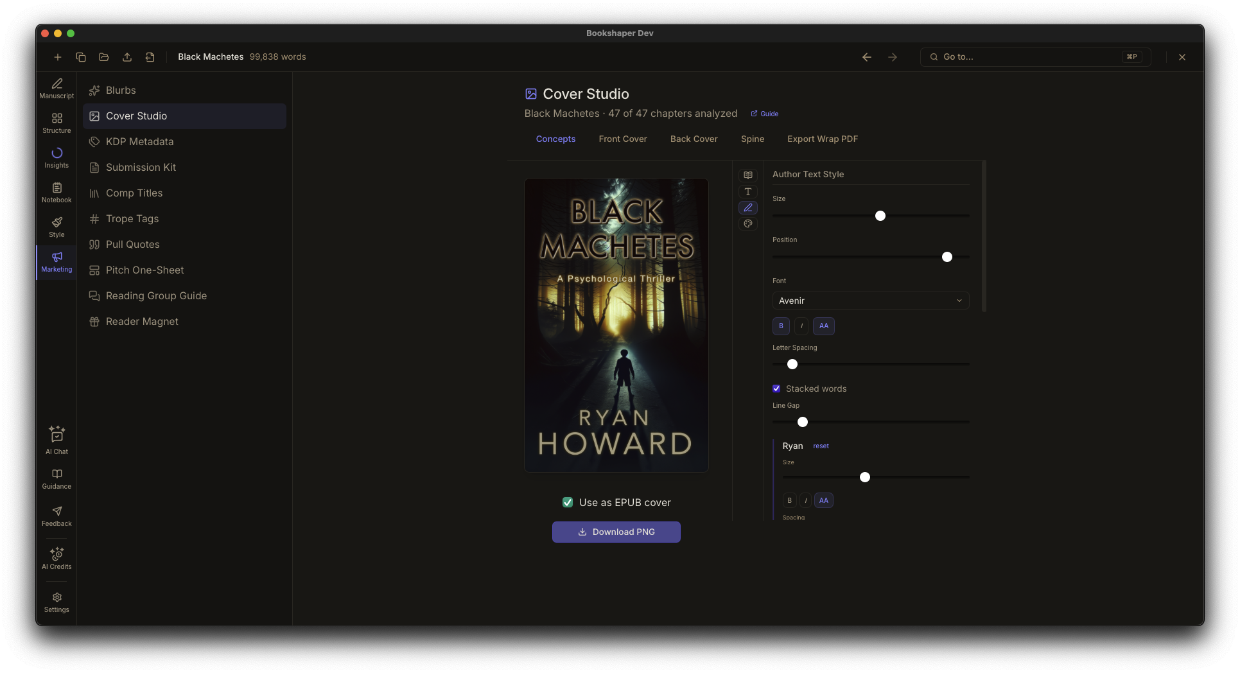The width and height of the screenshot is (1240, 673).
Task: Open the Avenir font dropdown
Action: pyautogui.click(x=871, y=301)
